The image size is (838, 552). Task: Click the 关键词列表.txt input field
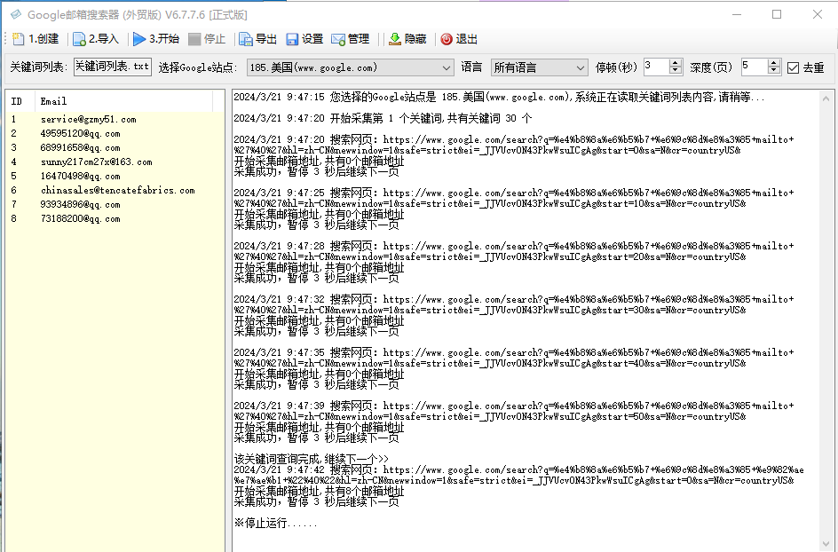(x=112, y=67)
